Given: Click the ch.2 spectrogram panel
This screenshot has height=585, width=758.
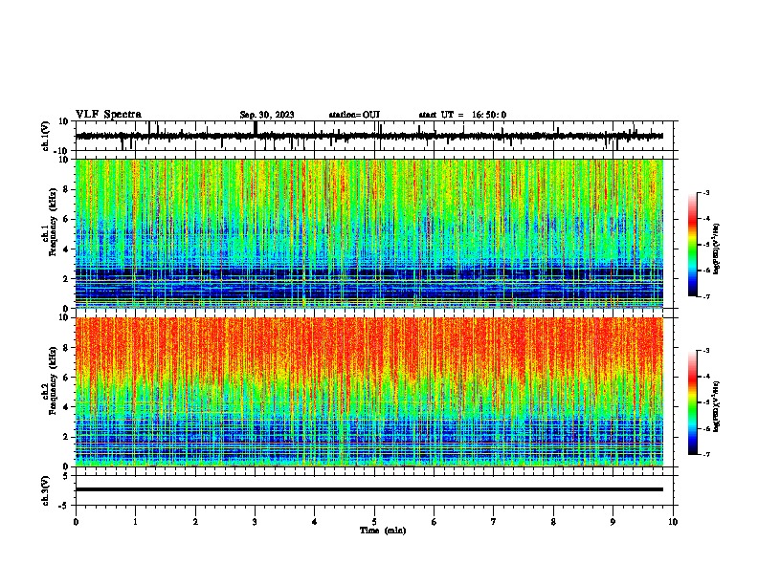Looking at the screenshot, I should click(x=369, y=392).
